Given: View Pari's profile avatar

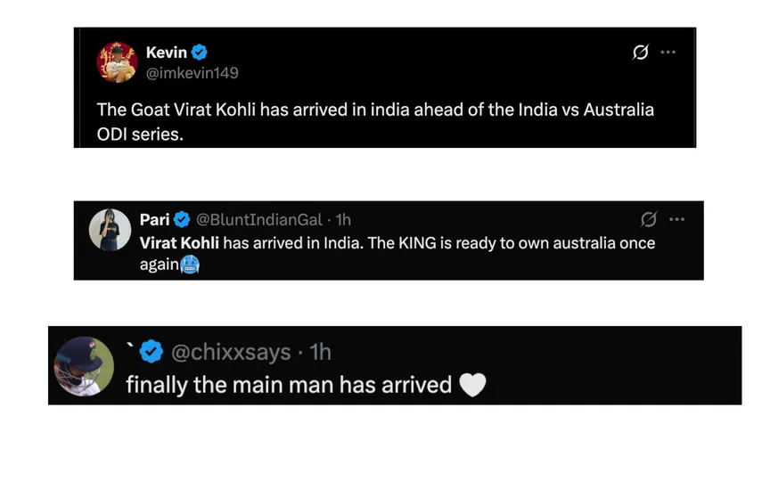Looking at the screenshot, I should tap(110, 231).
